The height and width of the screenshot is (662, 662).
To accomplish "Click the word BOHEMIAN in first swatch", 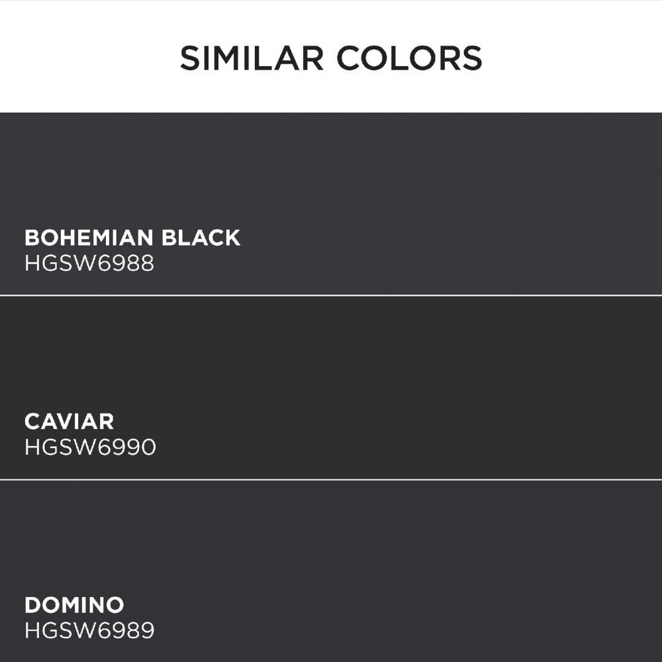I will point(89,238).
